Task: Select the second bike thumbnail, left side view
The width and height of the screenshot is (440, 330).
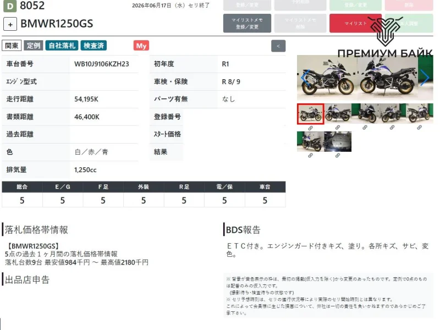Action: click(338, 113)
